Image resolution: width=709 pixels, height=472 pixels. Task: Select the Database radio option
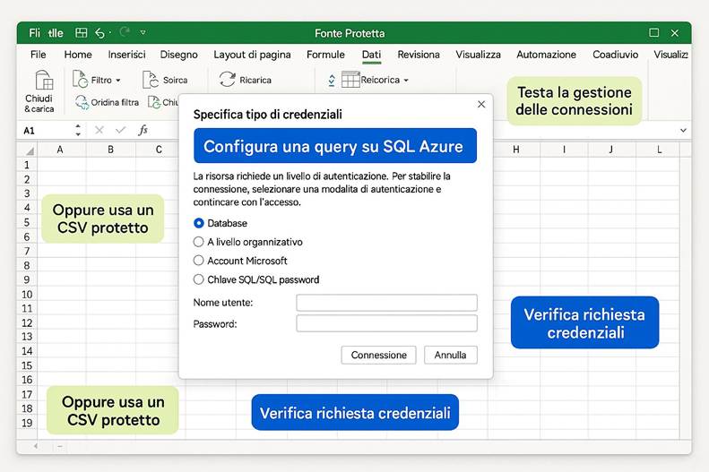point(199,223)
